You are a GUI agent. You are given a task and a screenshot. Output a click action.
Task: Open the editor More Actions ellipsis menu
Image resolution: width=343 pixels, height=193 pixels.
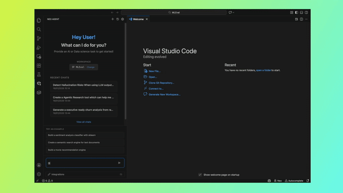click(x=306, y=19)
